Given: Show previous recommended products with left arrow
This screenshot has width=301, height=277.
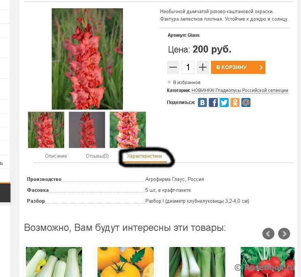Looking at the screenshot, I should (x=268, y=233).
